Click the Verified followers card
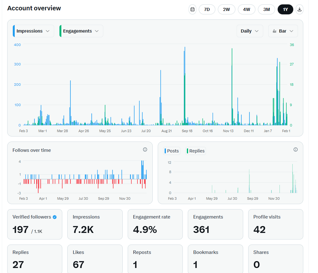318x273 pixels. click(x=35, y=224)
